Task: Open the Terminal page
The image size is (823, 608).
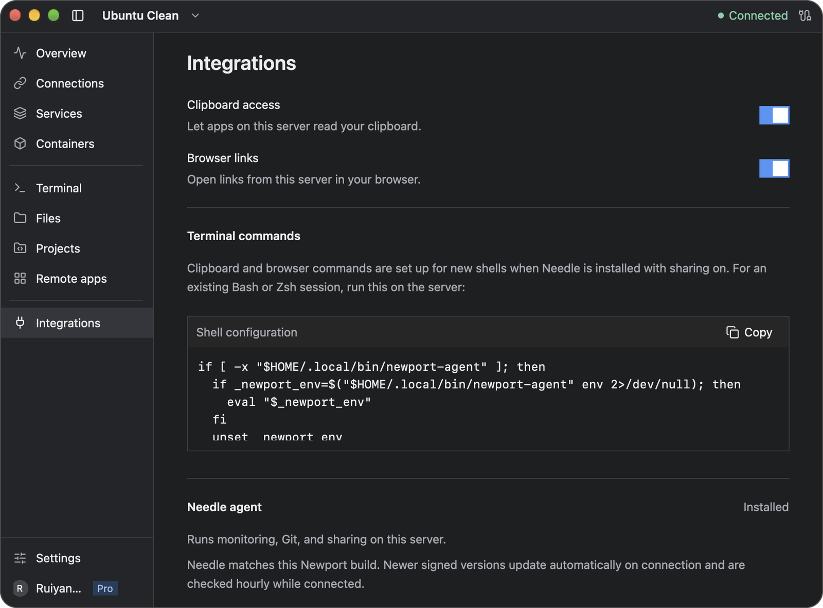Action: coord(77,188)
